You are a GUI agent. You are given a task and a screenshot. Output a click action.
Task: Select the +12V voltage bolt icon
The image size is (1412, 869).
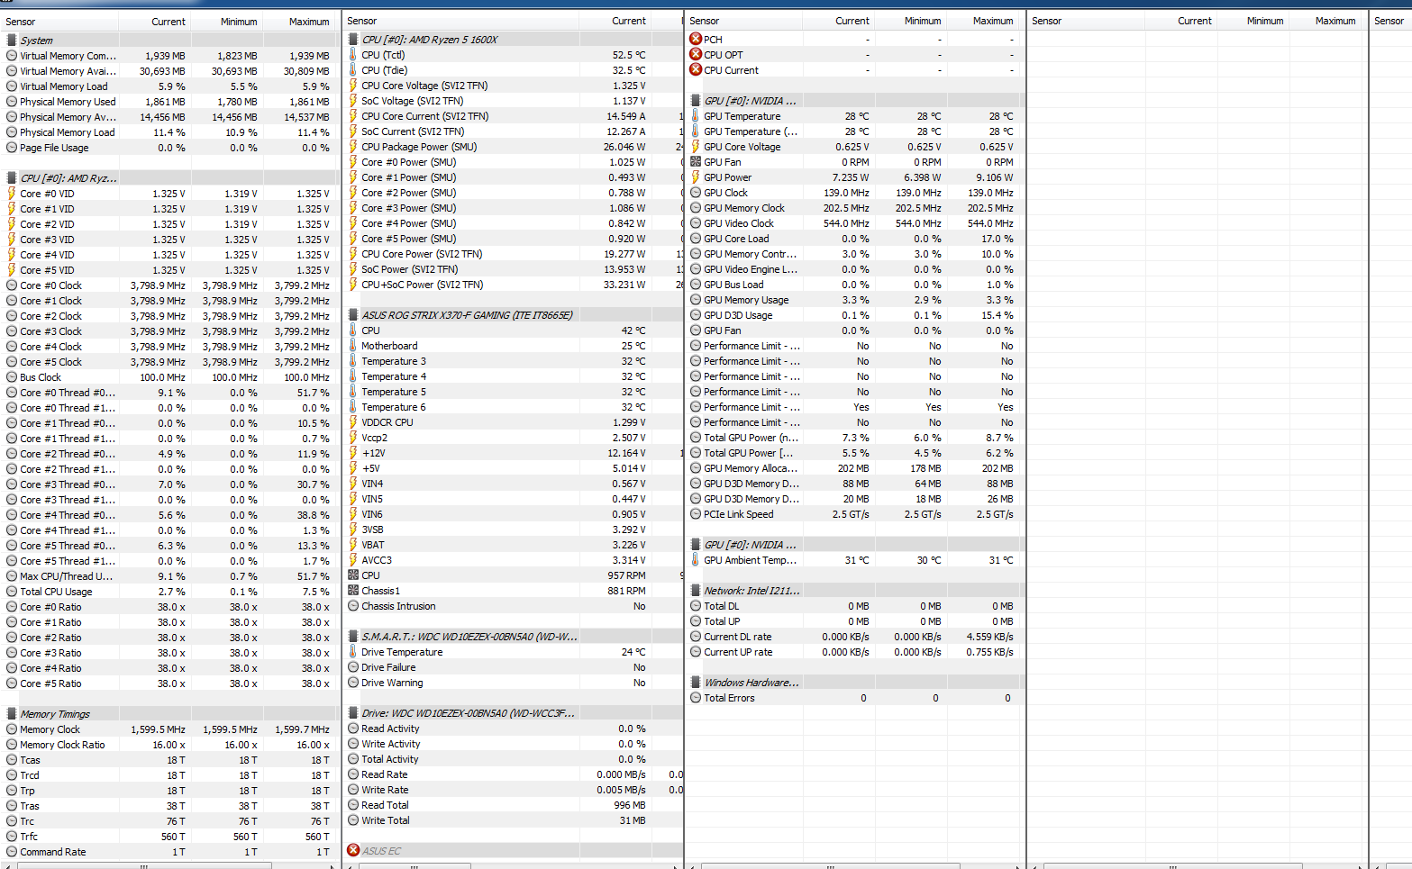[x=353, y=453]
